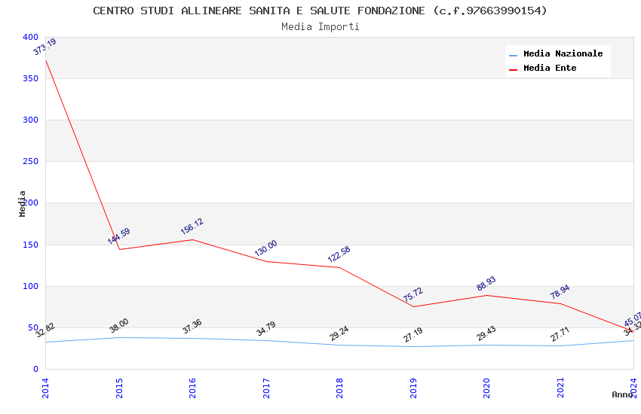Image resolution: width=641 pixels, height=414 pixels.
Task: Click the red Media Ente legend swatch
Action: coord(513,70)
